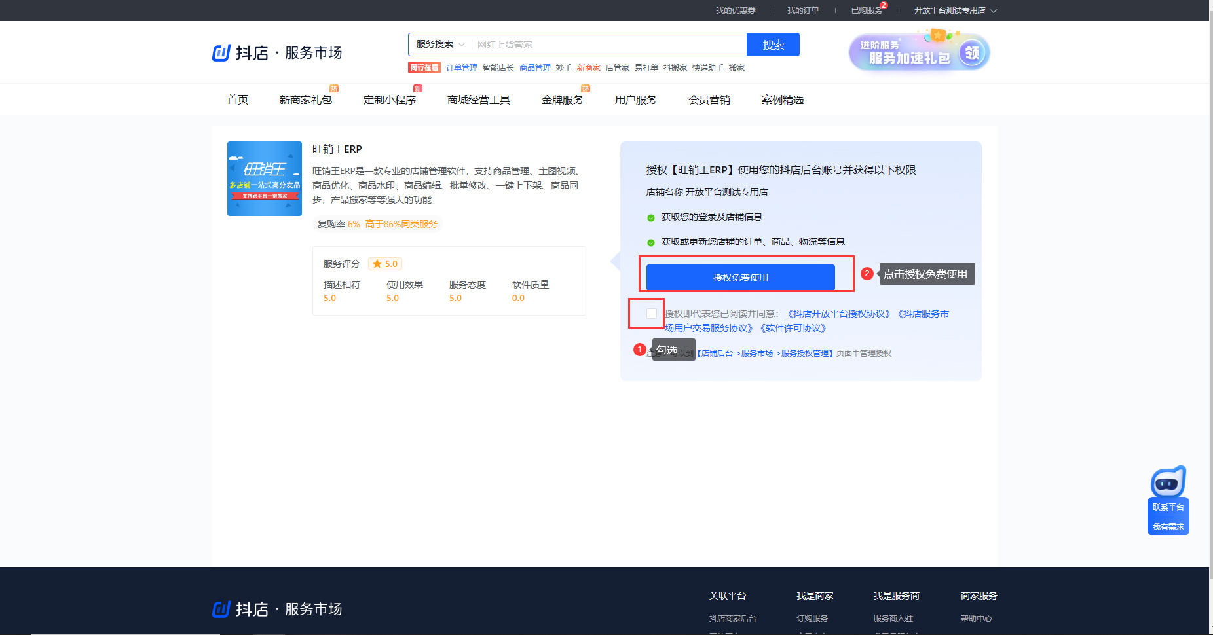This screenshot has width=1213, height=635.
Task: Click the 订单管理 hot search tag
Action: click(462, 68)
